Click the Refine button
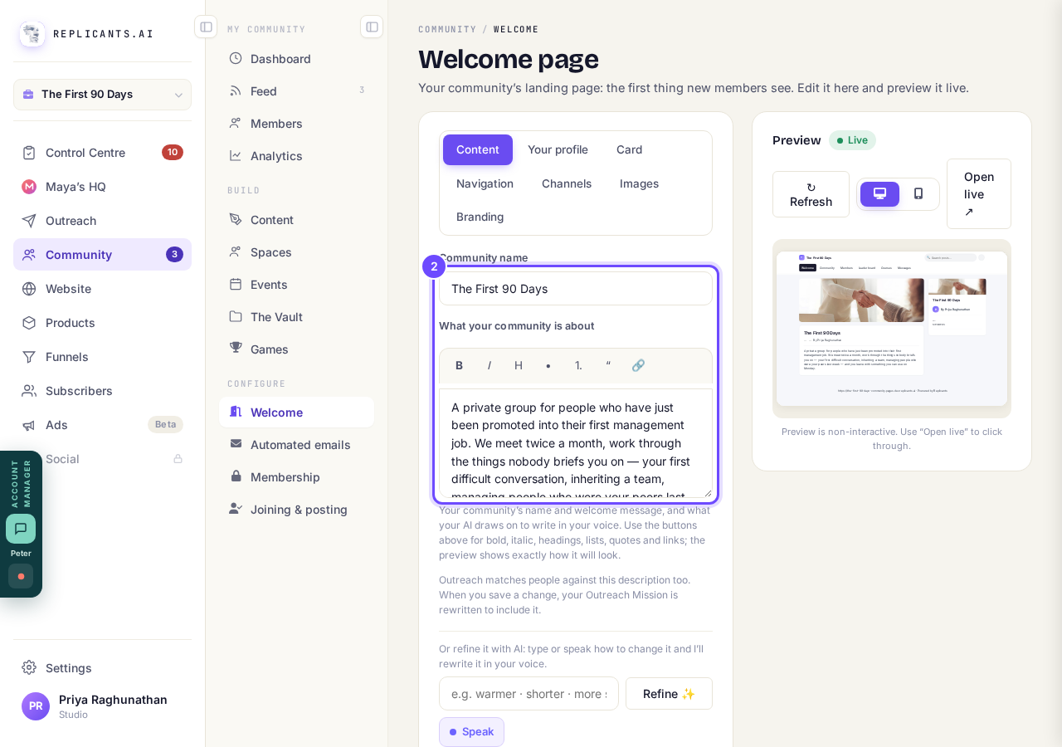 (x=669, y=694)
